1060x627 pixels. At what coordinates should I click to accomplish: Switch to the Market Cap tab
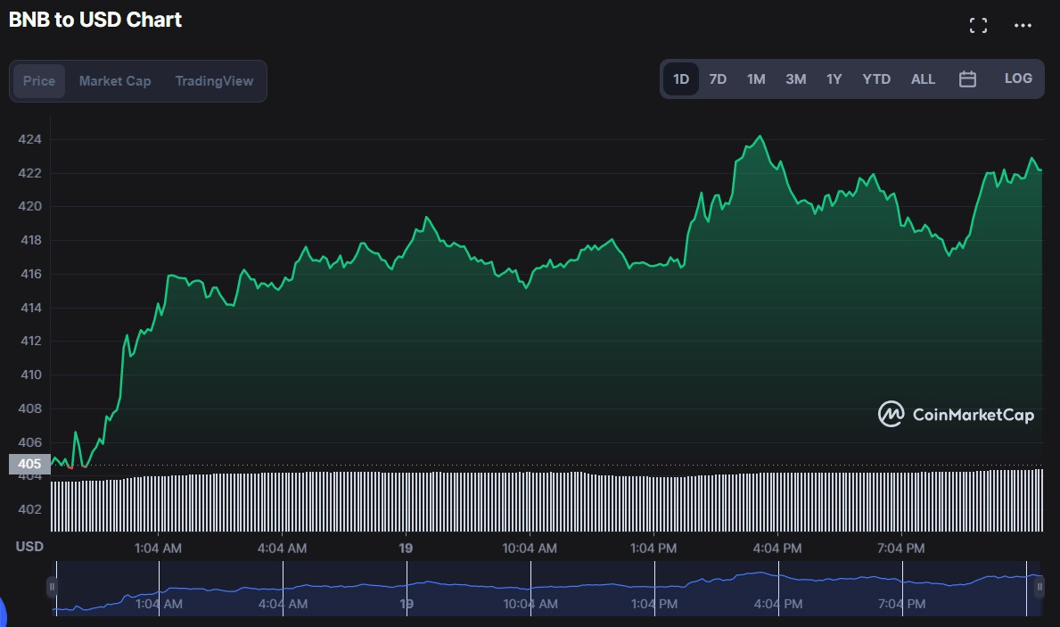pyautogui.click(x=115, y=81)
